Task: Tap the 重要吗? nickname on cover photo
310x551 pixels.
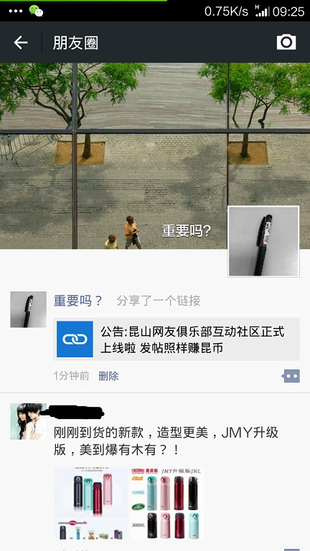Action: (x=187, y=230)
